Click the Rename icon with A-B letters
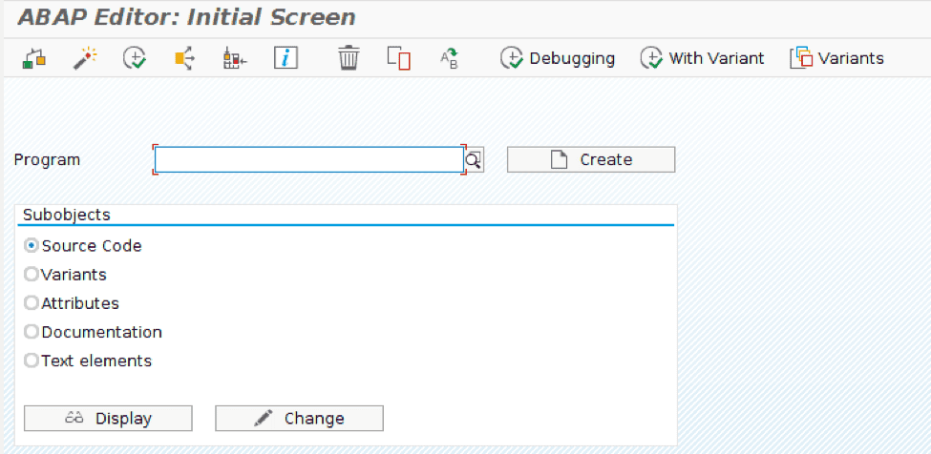 tap(450, 58)
